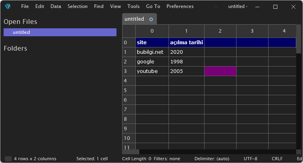The width and height of the screenshot is (303, 163).
Task: Click column header 1
Action: click(186, 31)
